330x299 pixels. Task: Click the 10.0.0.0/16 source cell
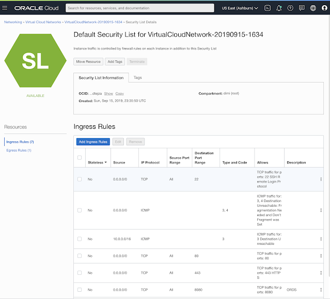click(x=122, y=239)
